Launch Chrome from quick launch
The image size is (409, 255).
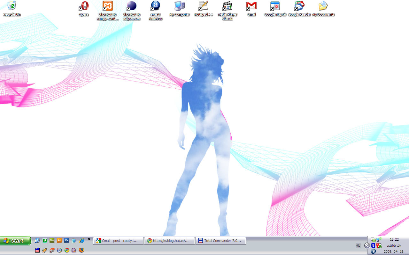pyautogui.click(x=67, y=250)
